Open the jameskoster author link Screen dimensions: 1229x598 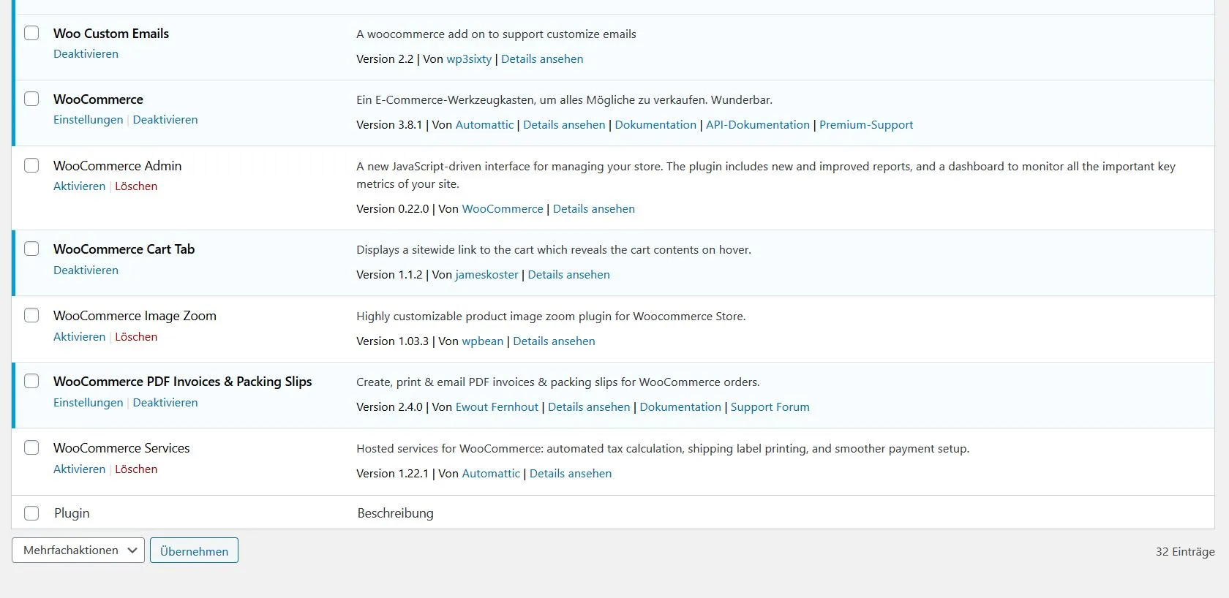(x=486, y=275)
